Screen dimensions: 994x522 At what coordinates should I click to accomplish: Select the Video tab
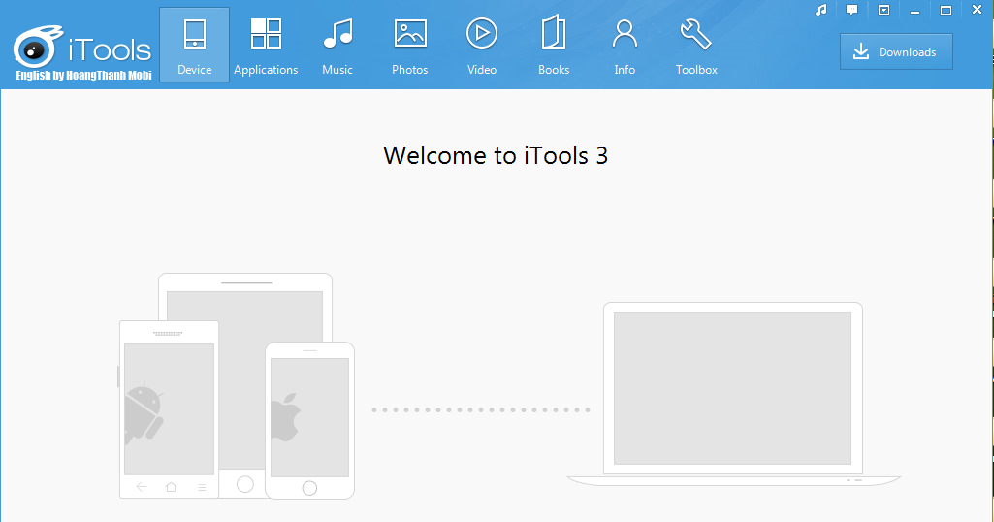tap(482, 45)
